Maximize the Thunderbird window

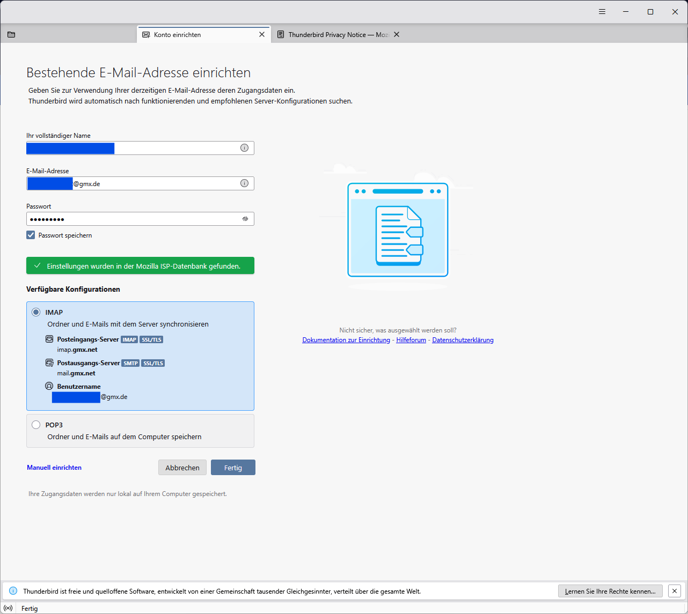[650, 12]
